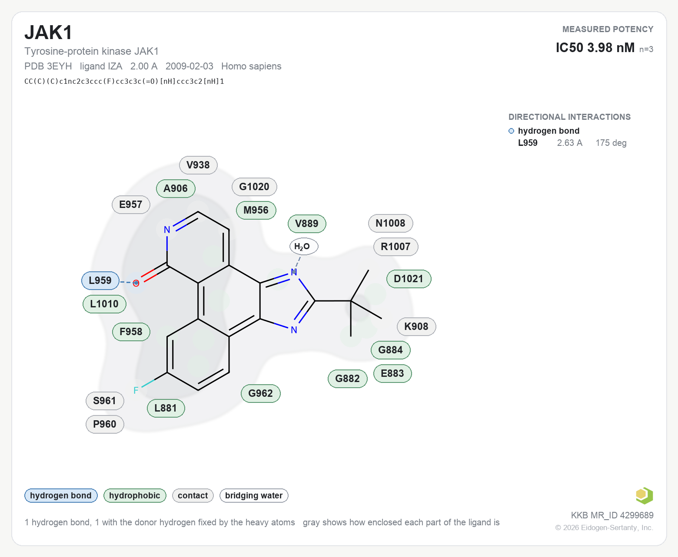This screenshot has height=557, width=678.
Task: Click the Homo sapiens species text
Action: (251, 66)
